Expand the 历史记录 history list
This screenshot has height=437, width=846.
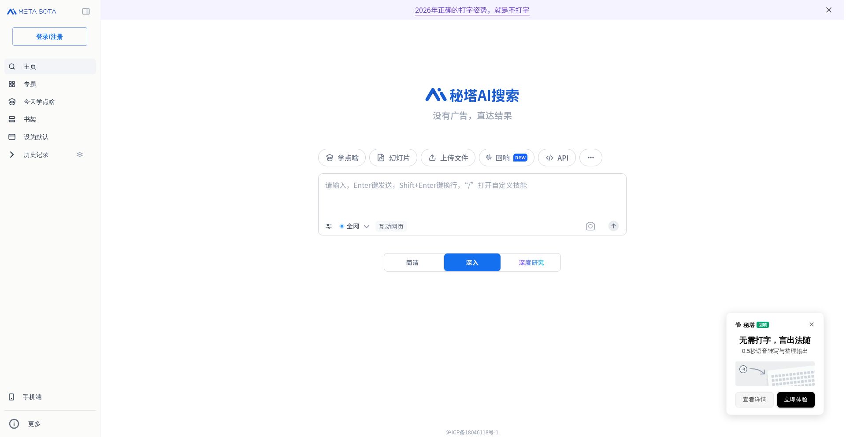pyautogui.click(x=12, y=154)
